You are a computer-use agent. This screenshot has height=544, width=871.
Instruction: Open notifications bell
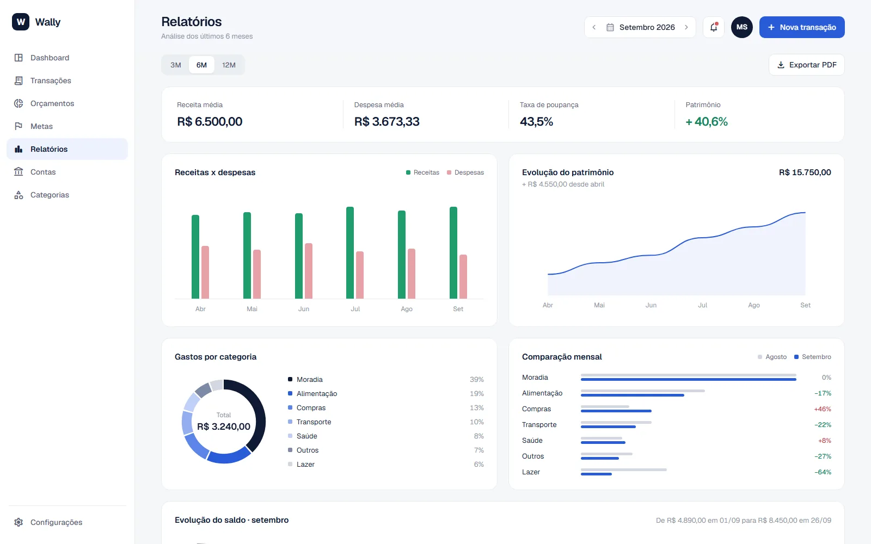pyautogui.click(x=714, y=27)
